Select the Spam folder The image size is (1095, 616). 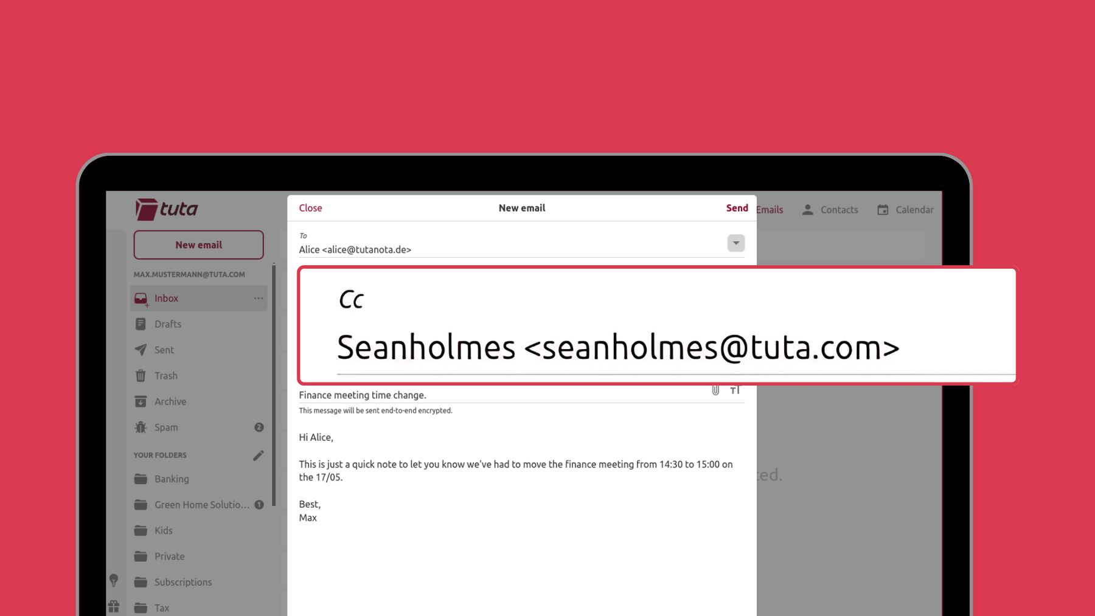coord(199,427)
